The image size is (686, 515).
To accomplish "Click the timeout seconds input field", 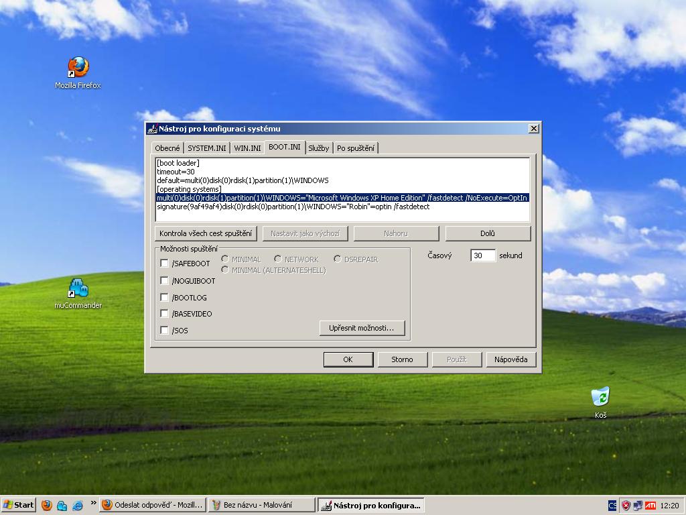I will pos(483,255).
